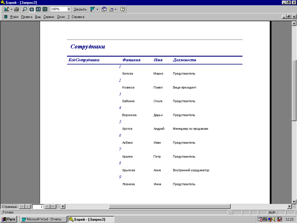The image size is (297, 223).
Task: Click the Ru keyboard language indicator
Action: [265, 219]
